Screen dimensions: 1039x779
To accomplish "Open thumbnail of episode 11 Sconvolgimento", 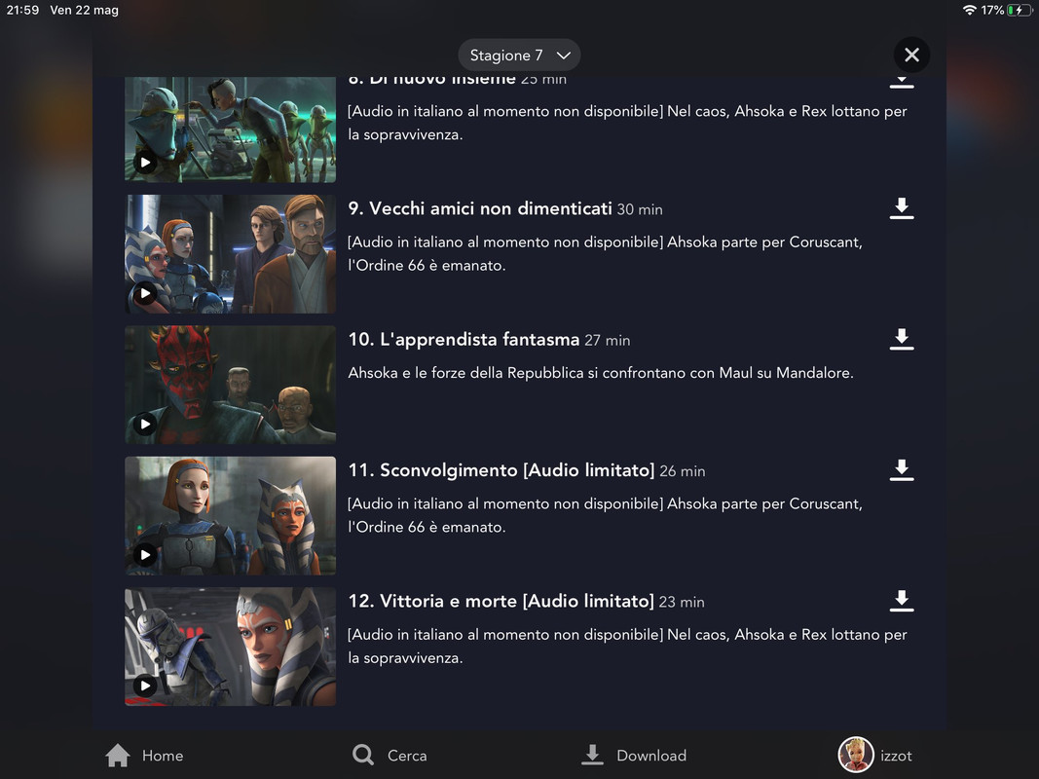I will click(231, 515).
